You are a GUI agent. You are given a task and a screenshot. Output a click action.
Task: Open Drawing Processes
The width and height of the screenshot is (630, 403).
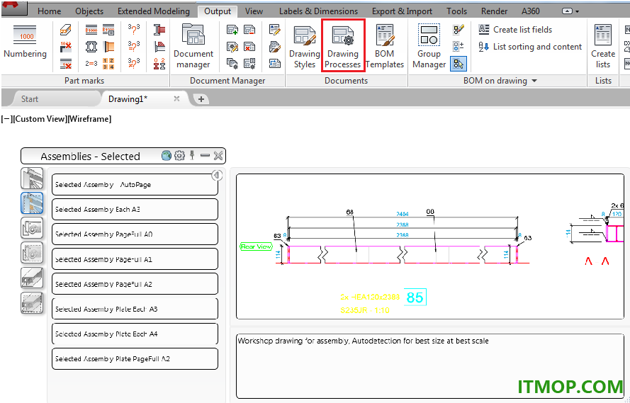(x=343, y=47)
